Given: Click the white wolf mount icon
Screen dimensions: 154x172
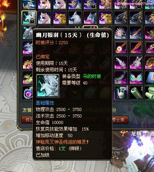Looking at the screenshot, I should pos(75,18).
